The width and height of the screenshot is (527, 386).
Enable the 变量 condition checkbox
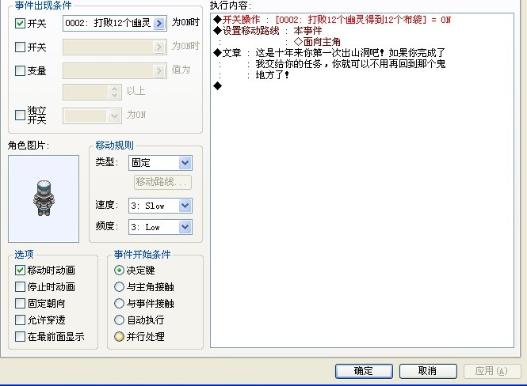[20, 70]
